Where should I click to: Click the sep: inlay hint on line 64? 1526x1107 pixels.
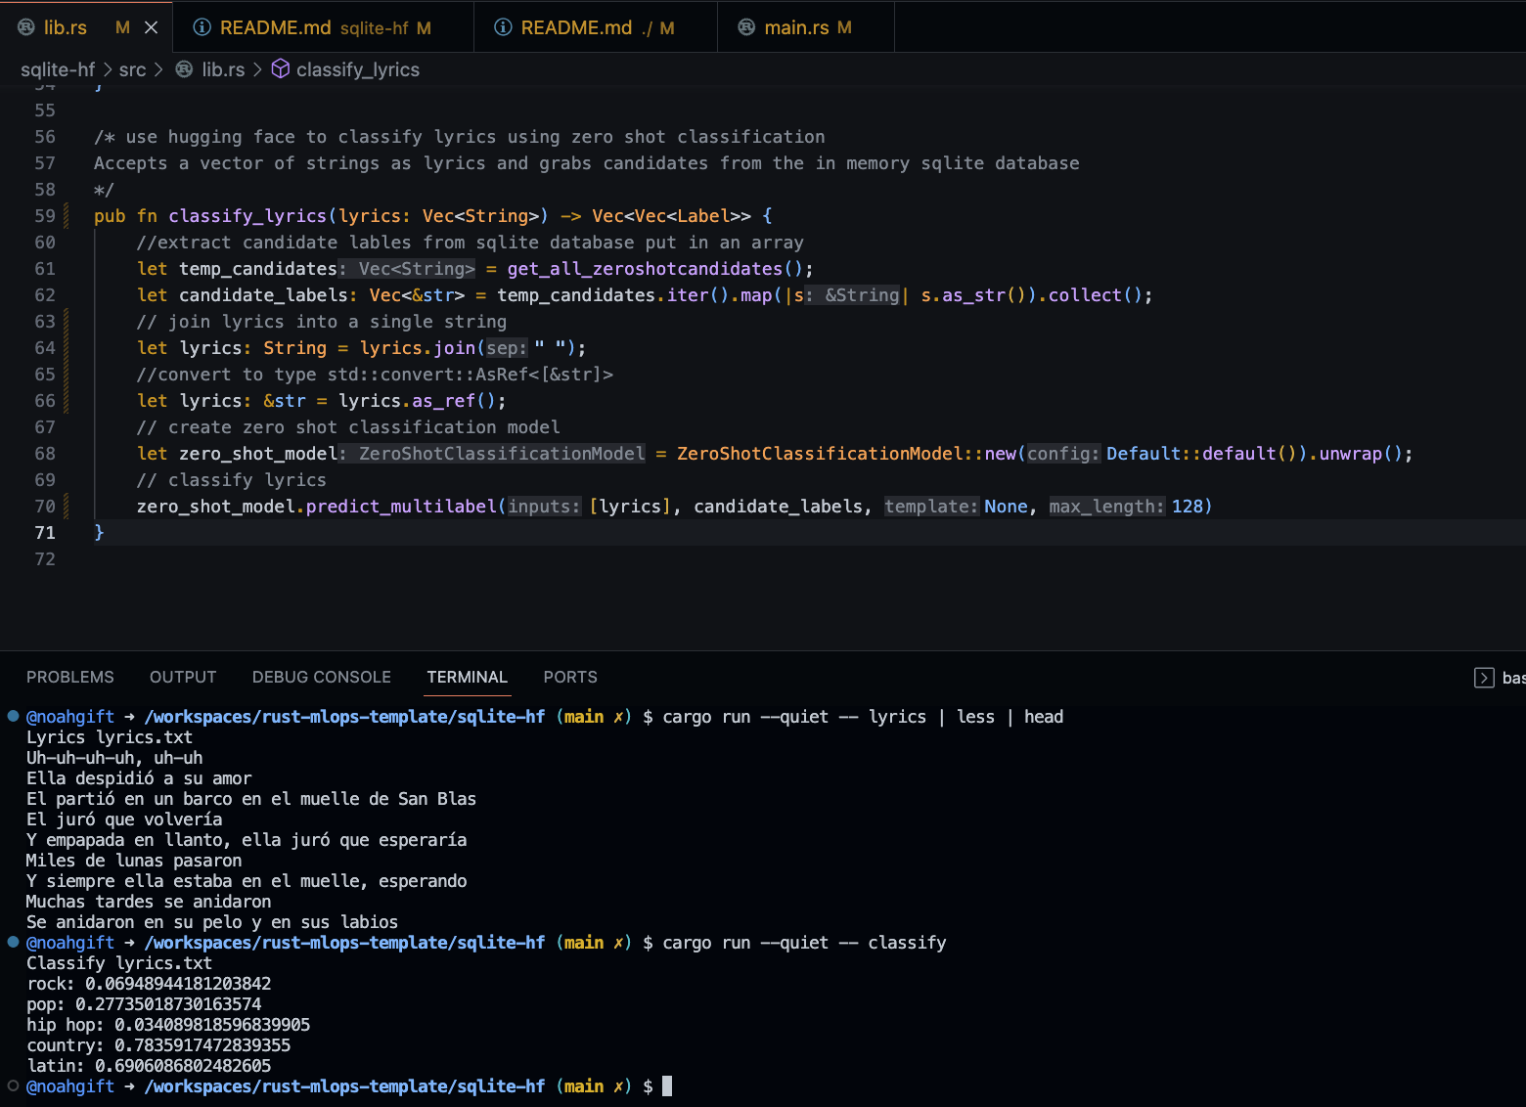coord(507,348)
